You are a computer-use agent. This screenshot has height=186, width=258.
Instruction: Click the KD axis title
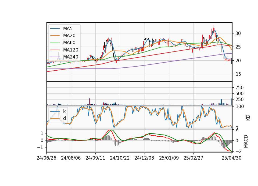[x=248, y=118]
